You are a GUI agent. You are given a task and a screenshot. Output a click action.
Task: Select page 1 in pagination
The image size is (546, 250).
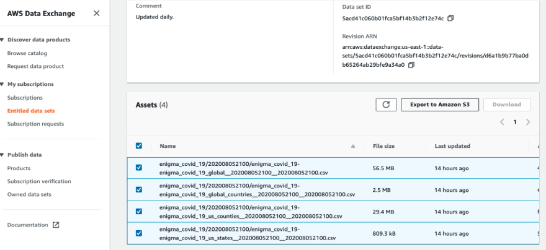pyautogui.click(x=514, y=122)
